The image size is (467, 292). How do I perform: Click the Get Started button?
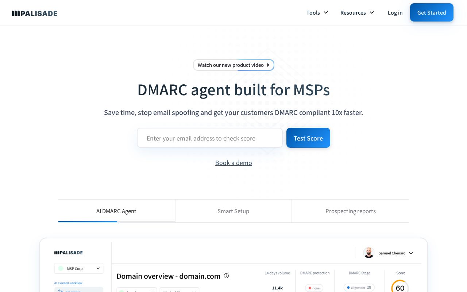point(432,12)
